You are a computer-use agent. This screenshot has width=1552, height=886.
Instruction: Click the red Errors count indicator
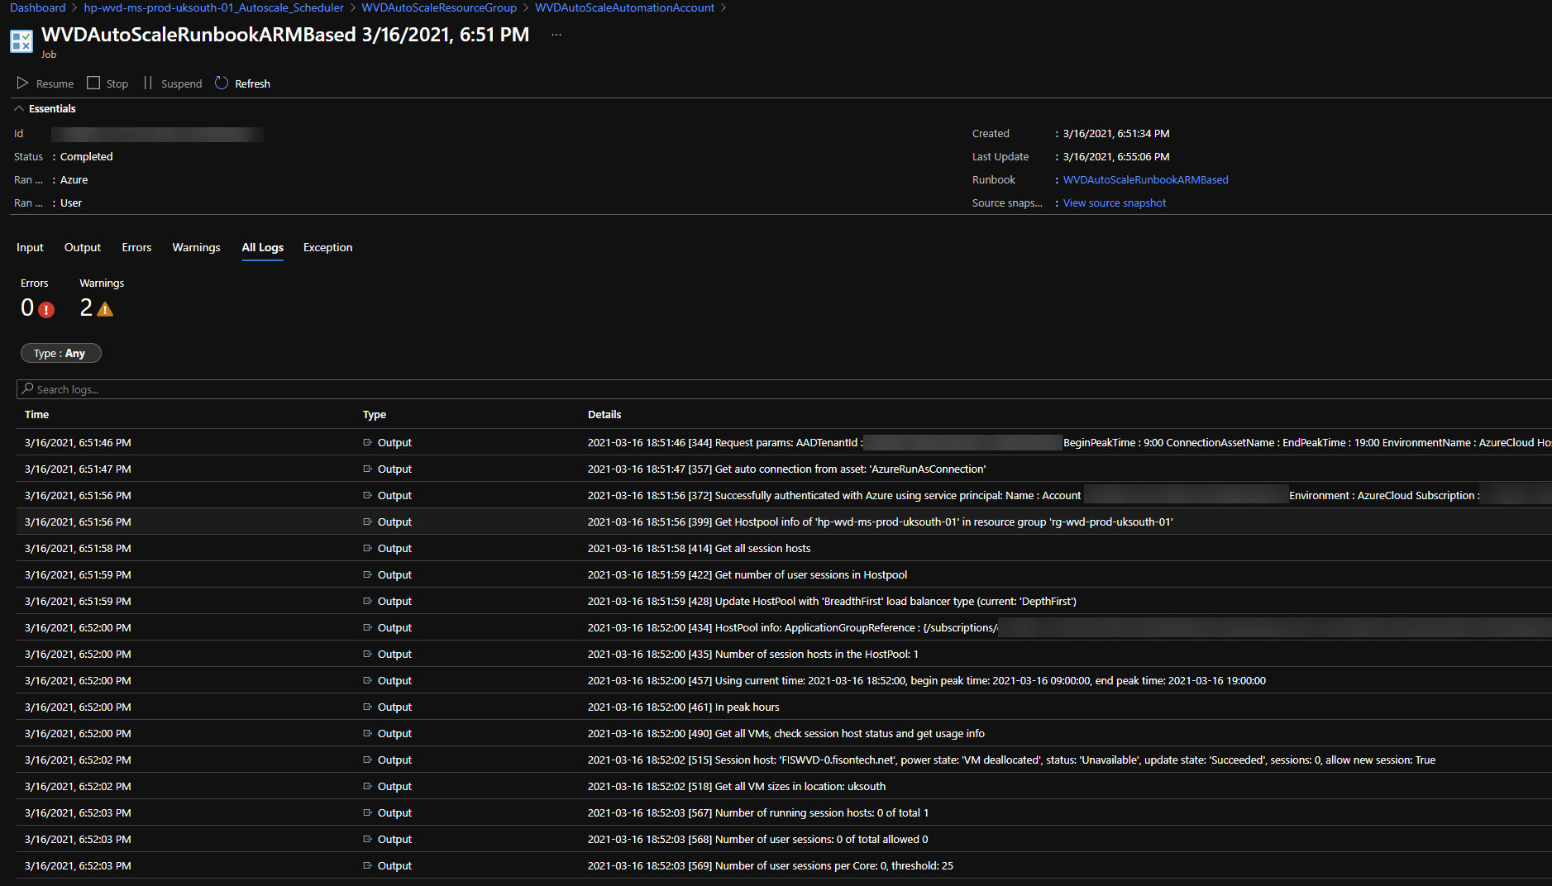pos(46,309)
